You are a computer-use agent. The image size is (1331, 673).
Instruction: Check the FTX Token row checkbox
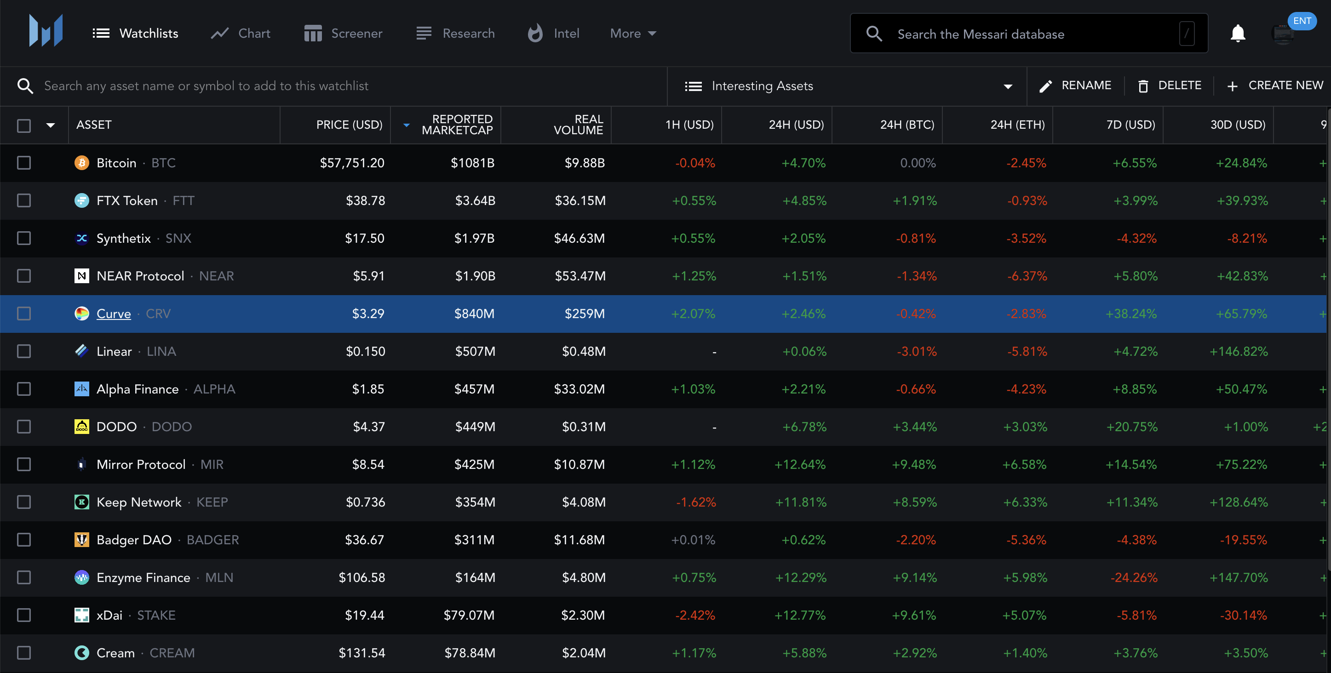pyautogui.click(x=24, y=200)
